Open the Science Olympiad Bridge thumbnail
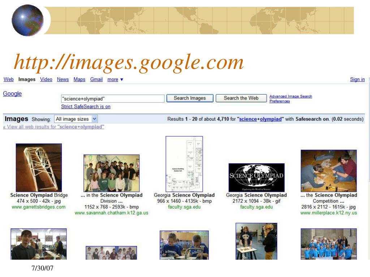Screen dimensions: 370x277 tap(39, 167)
